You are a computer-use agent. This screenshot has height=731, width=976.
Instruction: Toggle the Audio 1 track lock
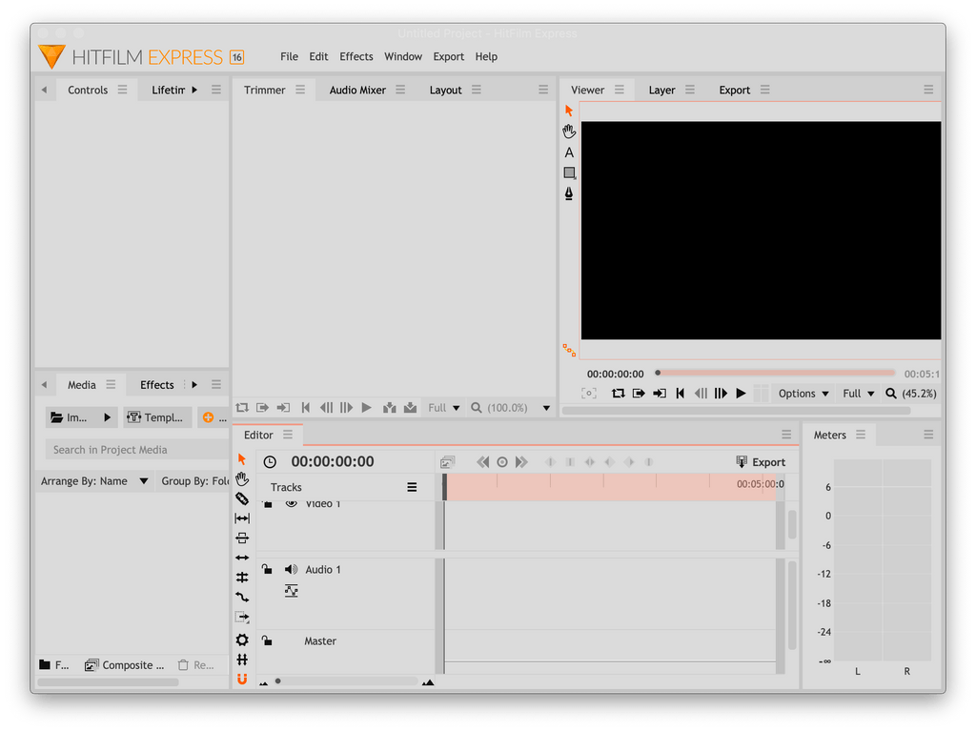click(267, 569)
